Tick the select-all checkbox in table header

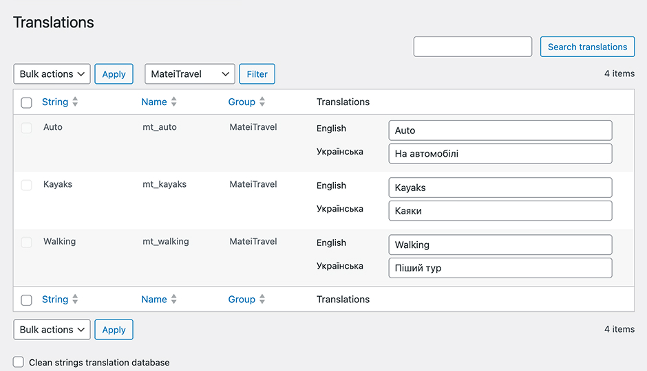pyautogui.click(x=27, y=102)
